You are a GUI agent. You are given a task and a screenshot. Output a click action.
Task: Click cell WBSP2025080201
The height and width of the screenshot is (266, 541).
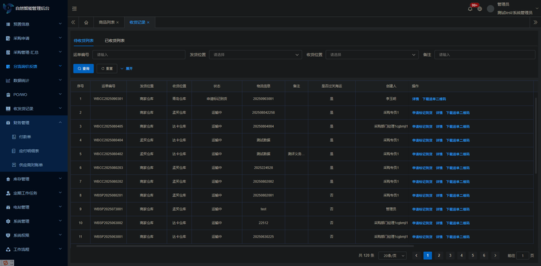pyautogui.click(x=108, y=195)
